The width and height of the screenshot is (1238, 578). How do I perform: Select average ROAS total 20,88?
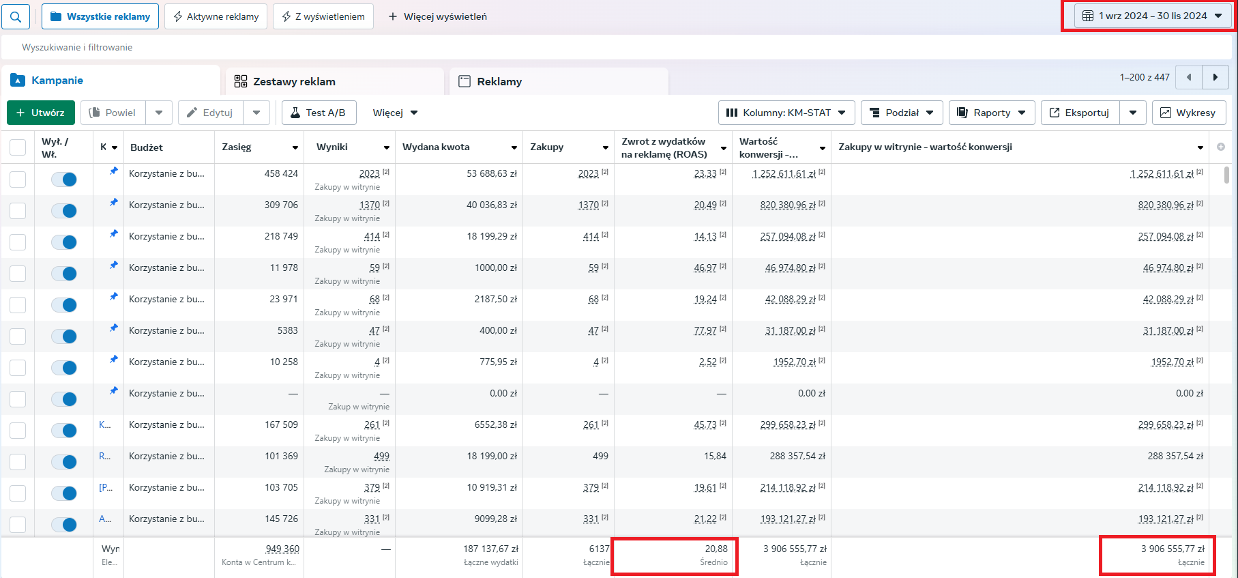716,549
